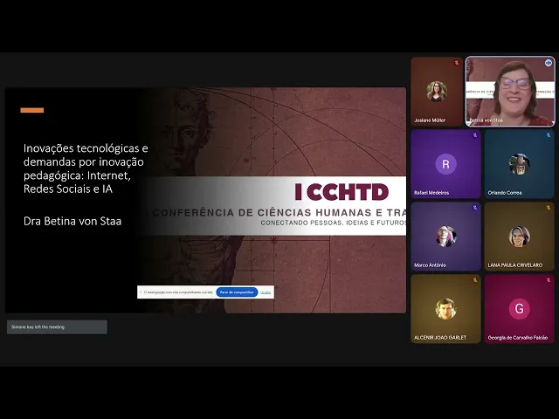
Task: Click the 'R' avatar of Rafael Medeiros
Action: [446, 164]
